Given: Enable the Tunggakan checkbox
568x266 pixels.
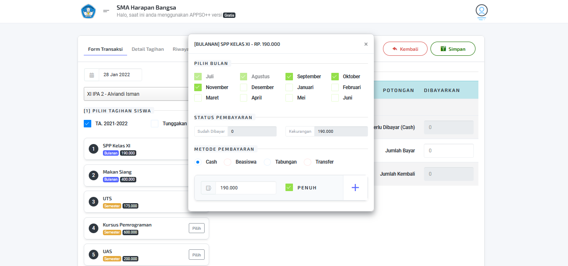Looking at the screenshot, I should (x=155, y=124).
